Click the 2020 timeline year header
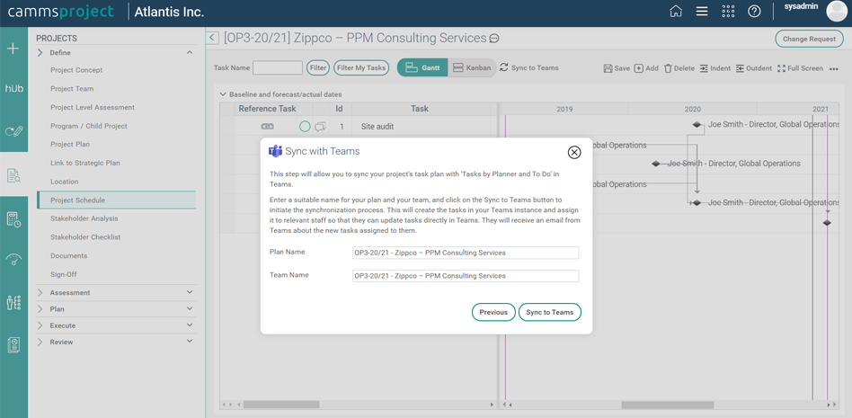Viewport: 852px width, 418px height. coord(692,109)
